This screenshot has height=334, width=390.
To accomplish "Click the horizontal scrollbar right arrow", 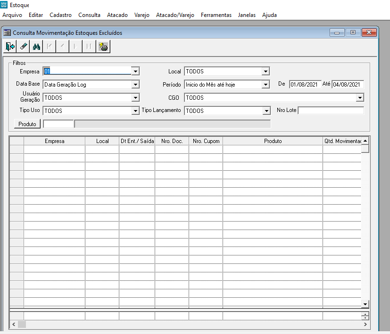I will pos(365,324).
